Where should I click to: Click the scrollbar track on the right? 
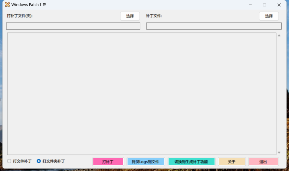coord(279,93)
